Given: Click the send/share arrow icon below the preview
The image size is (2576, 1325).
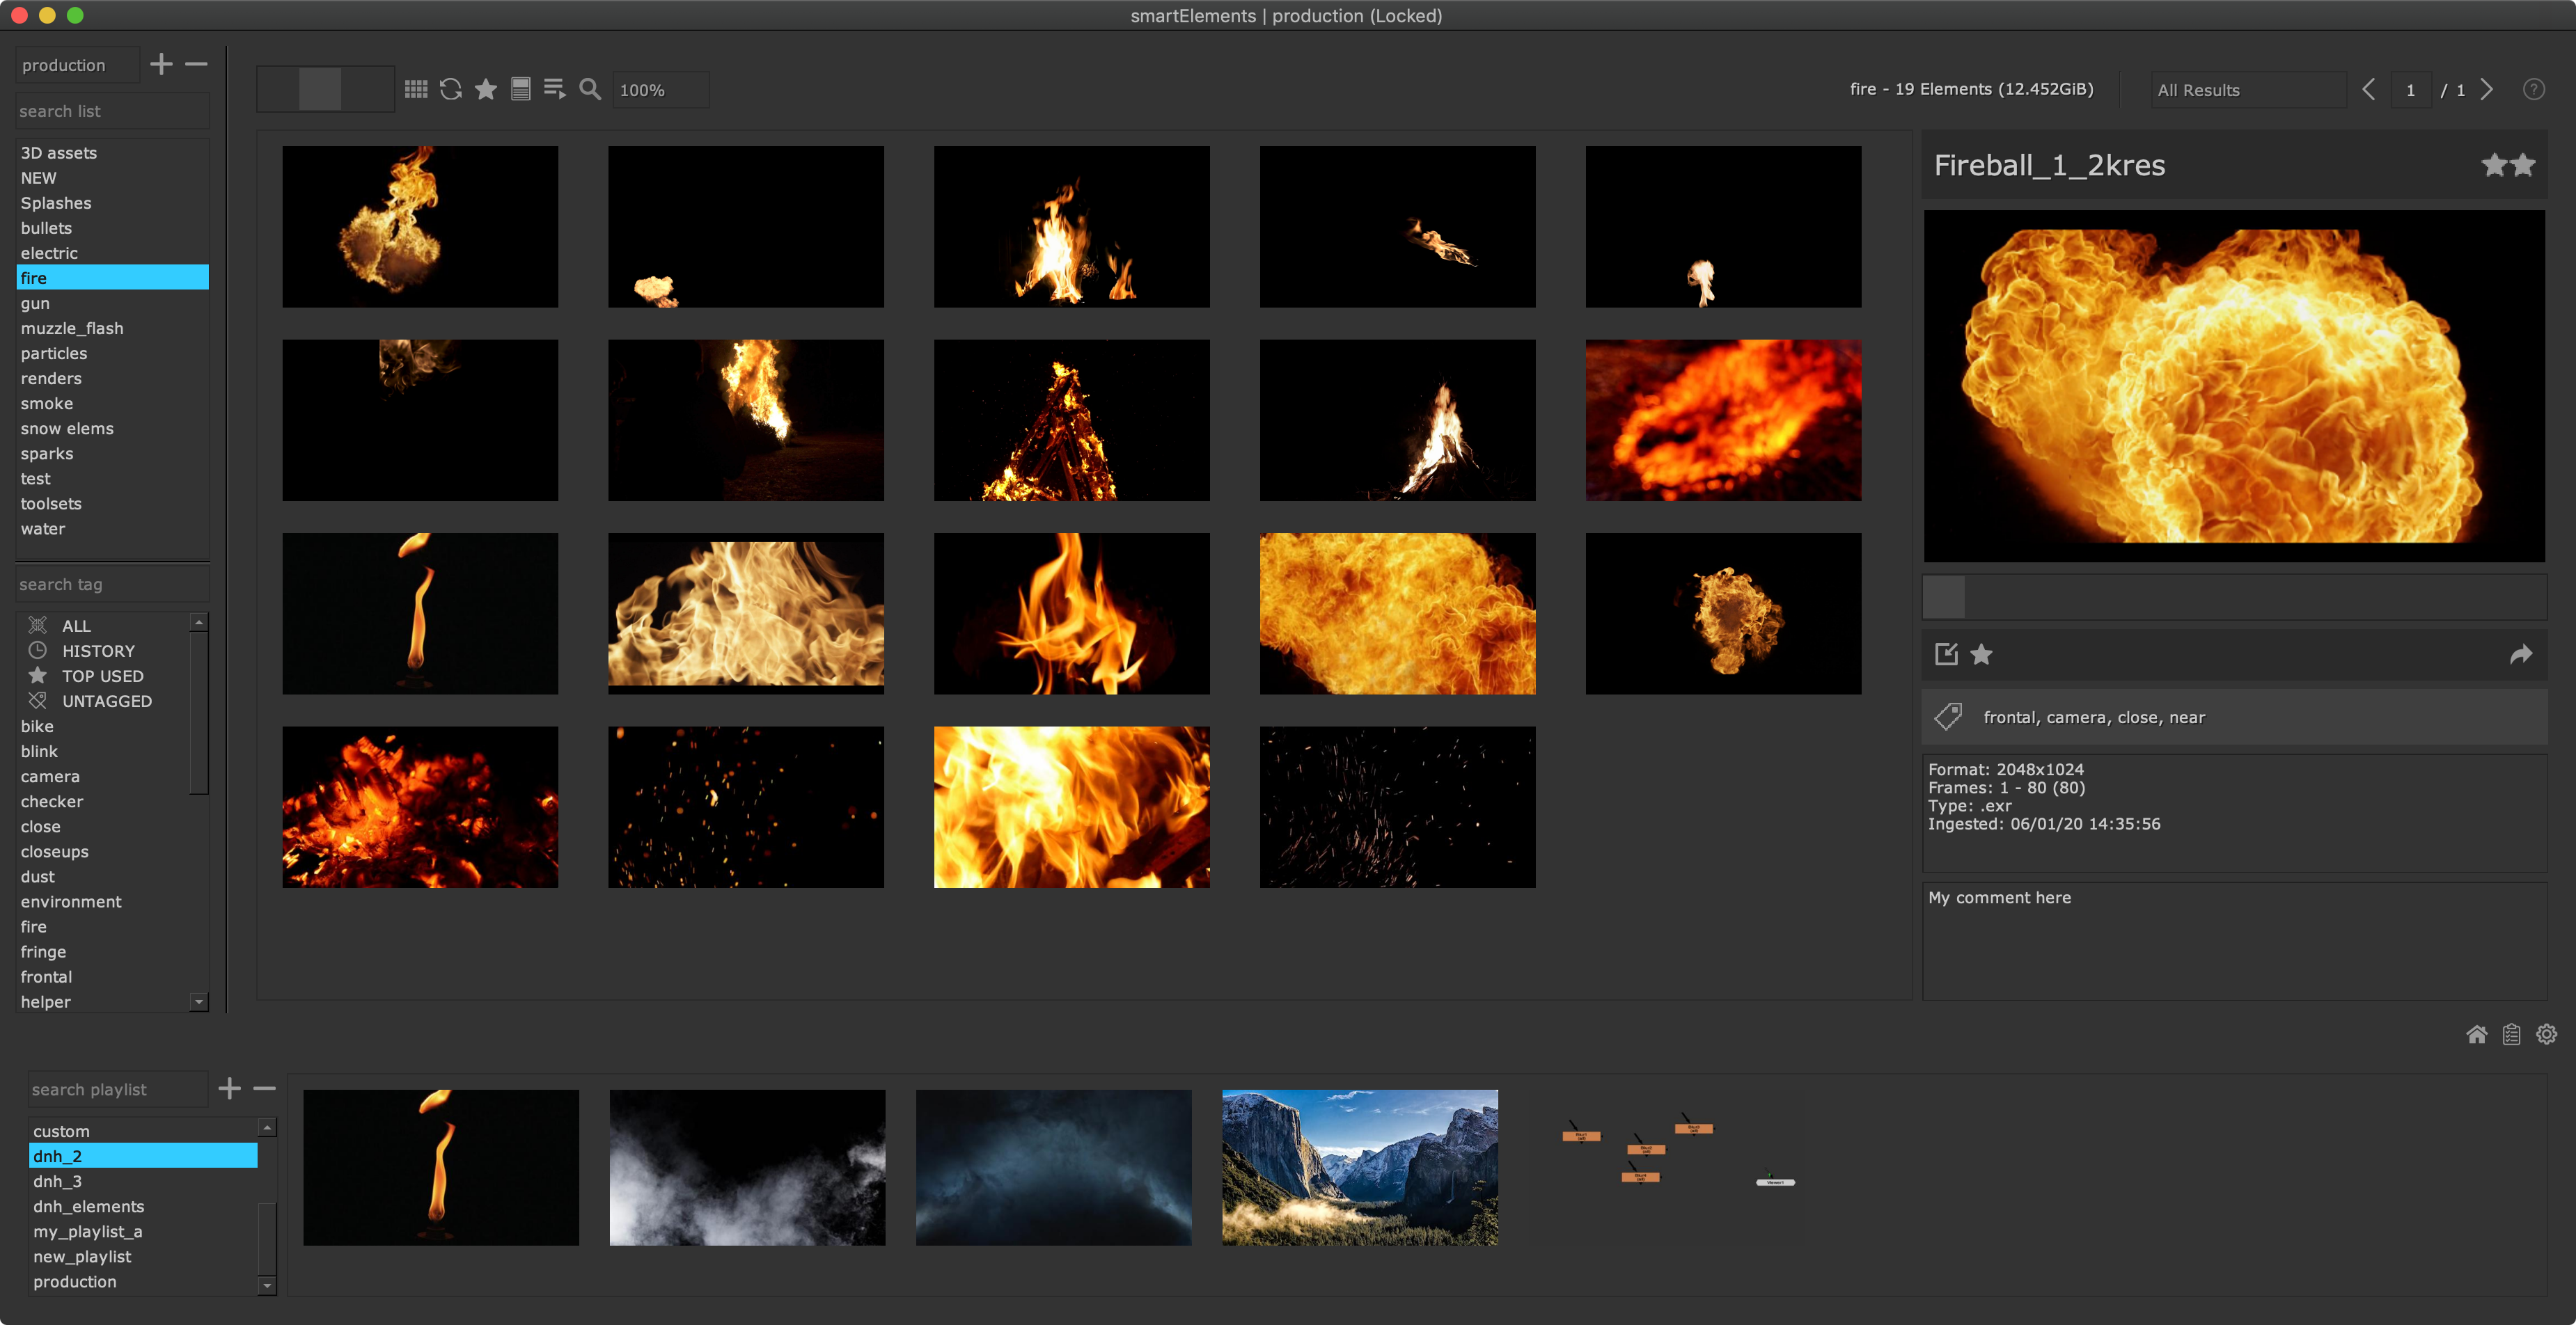Looking at the screenshot, I should click(x=2520, y=655).
